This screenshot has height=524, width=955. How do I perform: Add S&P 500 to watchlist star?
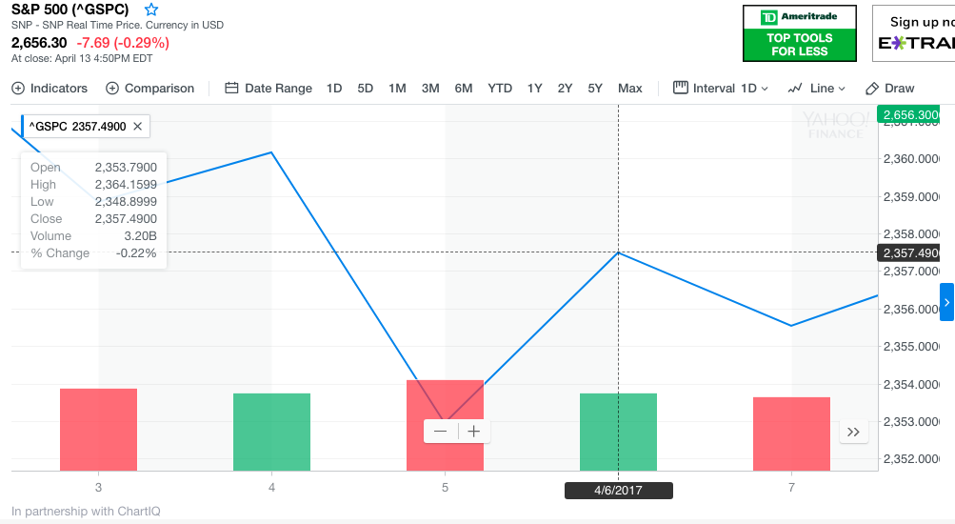pyautogui.click(x=151, y=10)
